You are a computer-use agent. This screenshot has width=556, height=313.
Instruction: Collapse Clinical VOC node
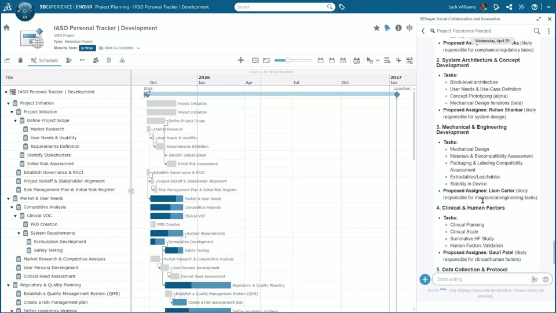tap(15, 216)
